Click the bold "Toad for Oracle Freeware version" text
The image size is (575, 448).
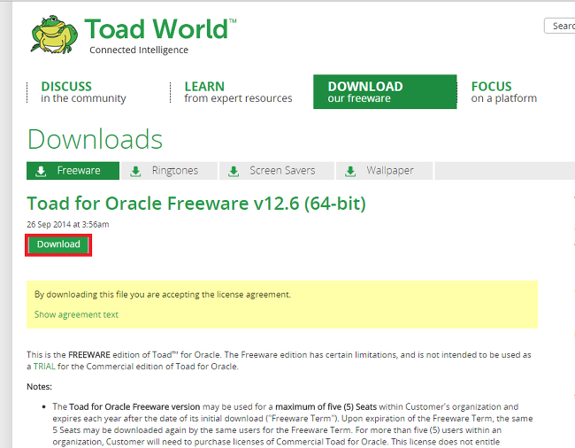[x=134, y=406]
